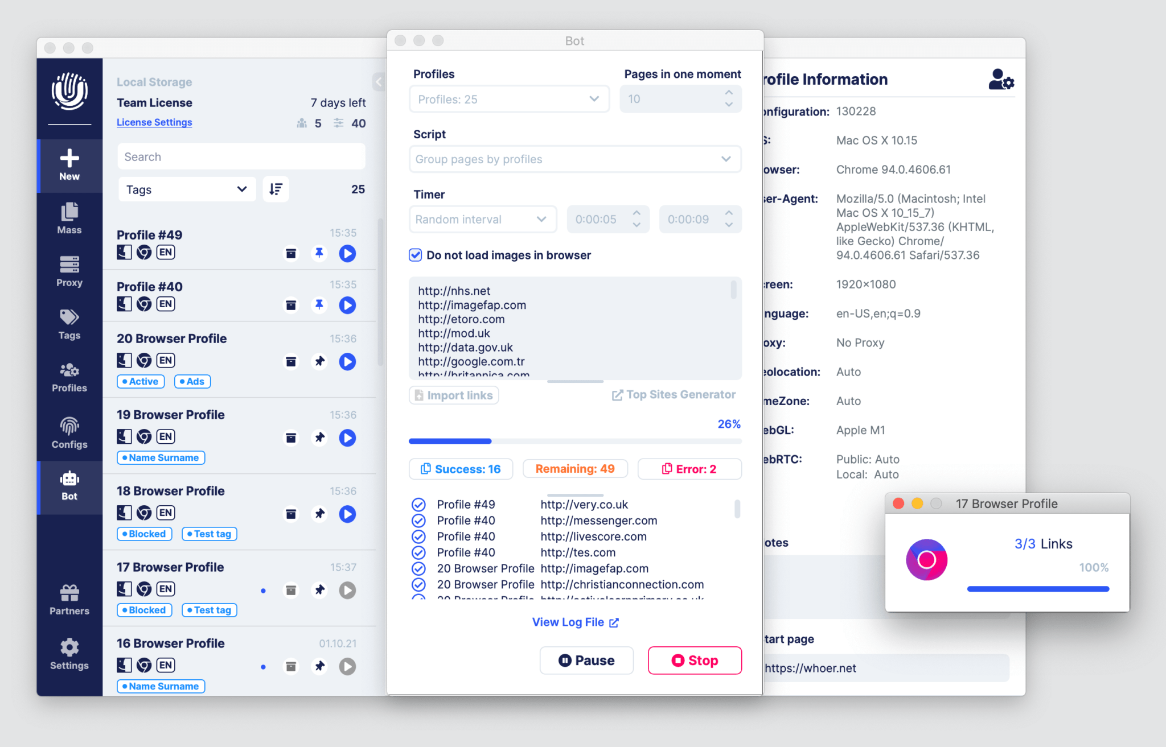Click View Log File link
The image size is (1166, 747).
[x=576, y=622]
